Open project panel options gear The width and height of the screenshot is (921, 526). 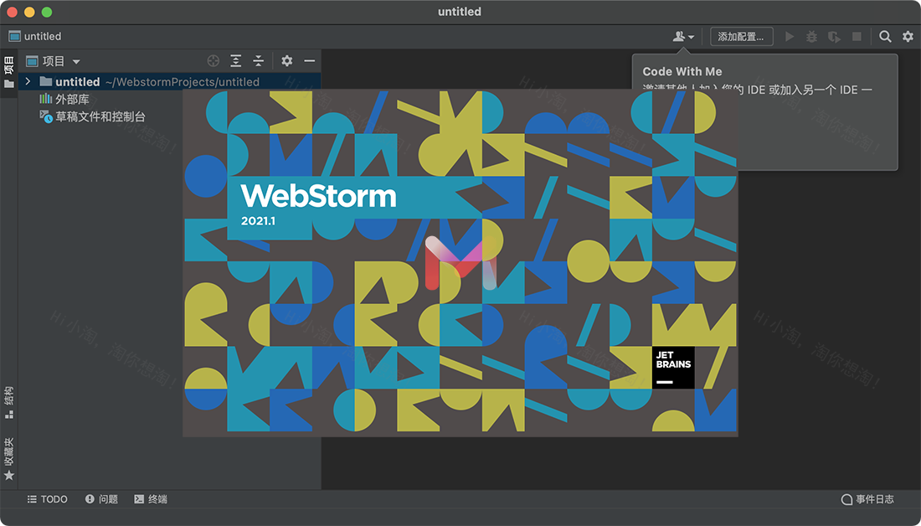[x=286, y=60]
